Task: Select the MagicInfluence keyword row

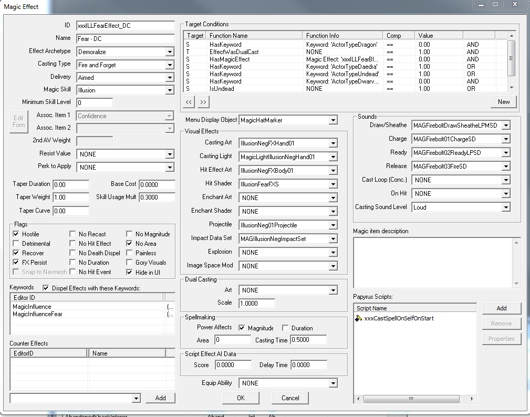Action: coord(92,307)
